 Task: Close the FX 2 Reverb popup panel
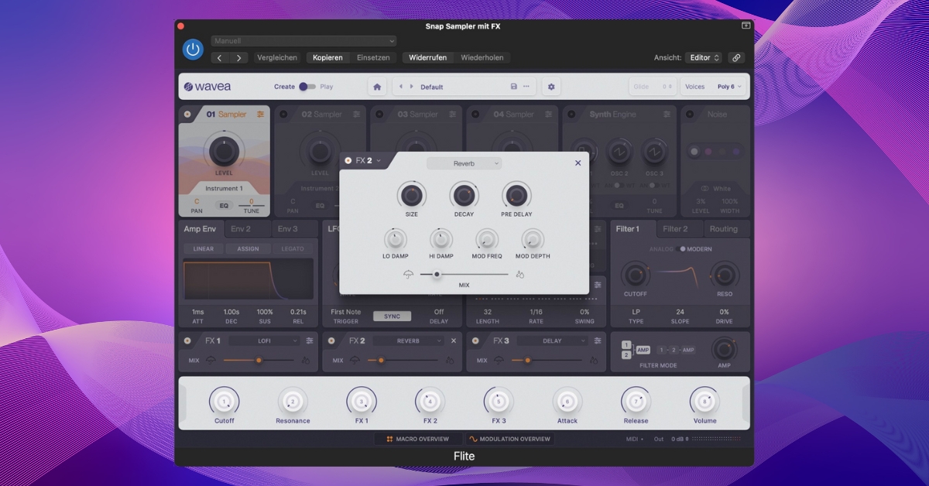(x=578, y=163)
